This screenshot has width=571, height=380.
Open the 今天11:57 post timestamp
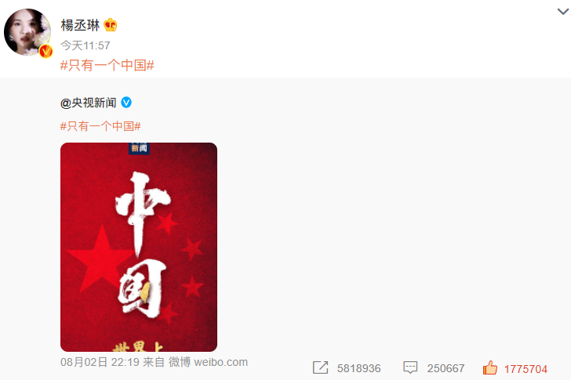85,45
